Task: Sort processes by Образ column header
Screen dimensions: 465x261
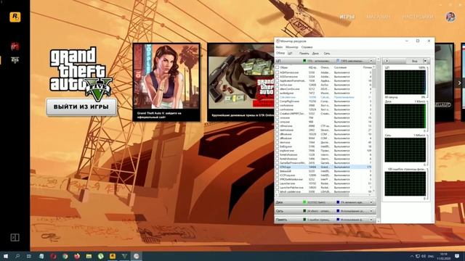Action: [x=284, y=67]
